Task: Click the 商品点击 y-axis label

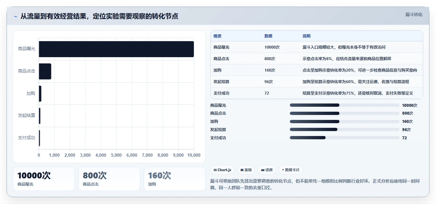Action: click(x=27, y=71)
